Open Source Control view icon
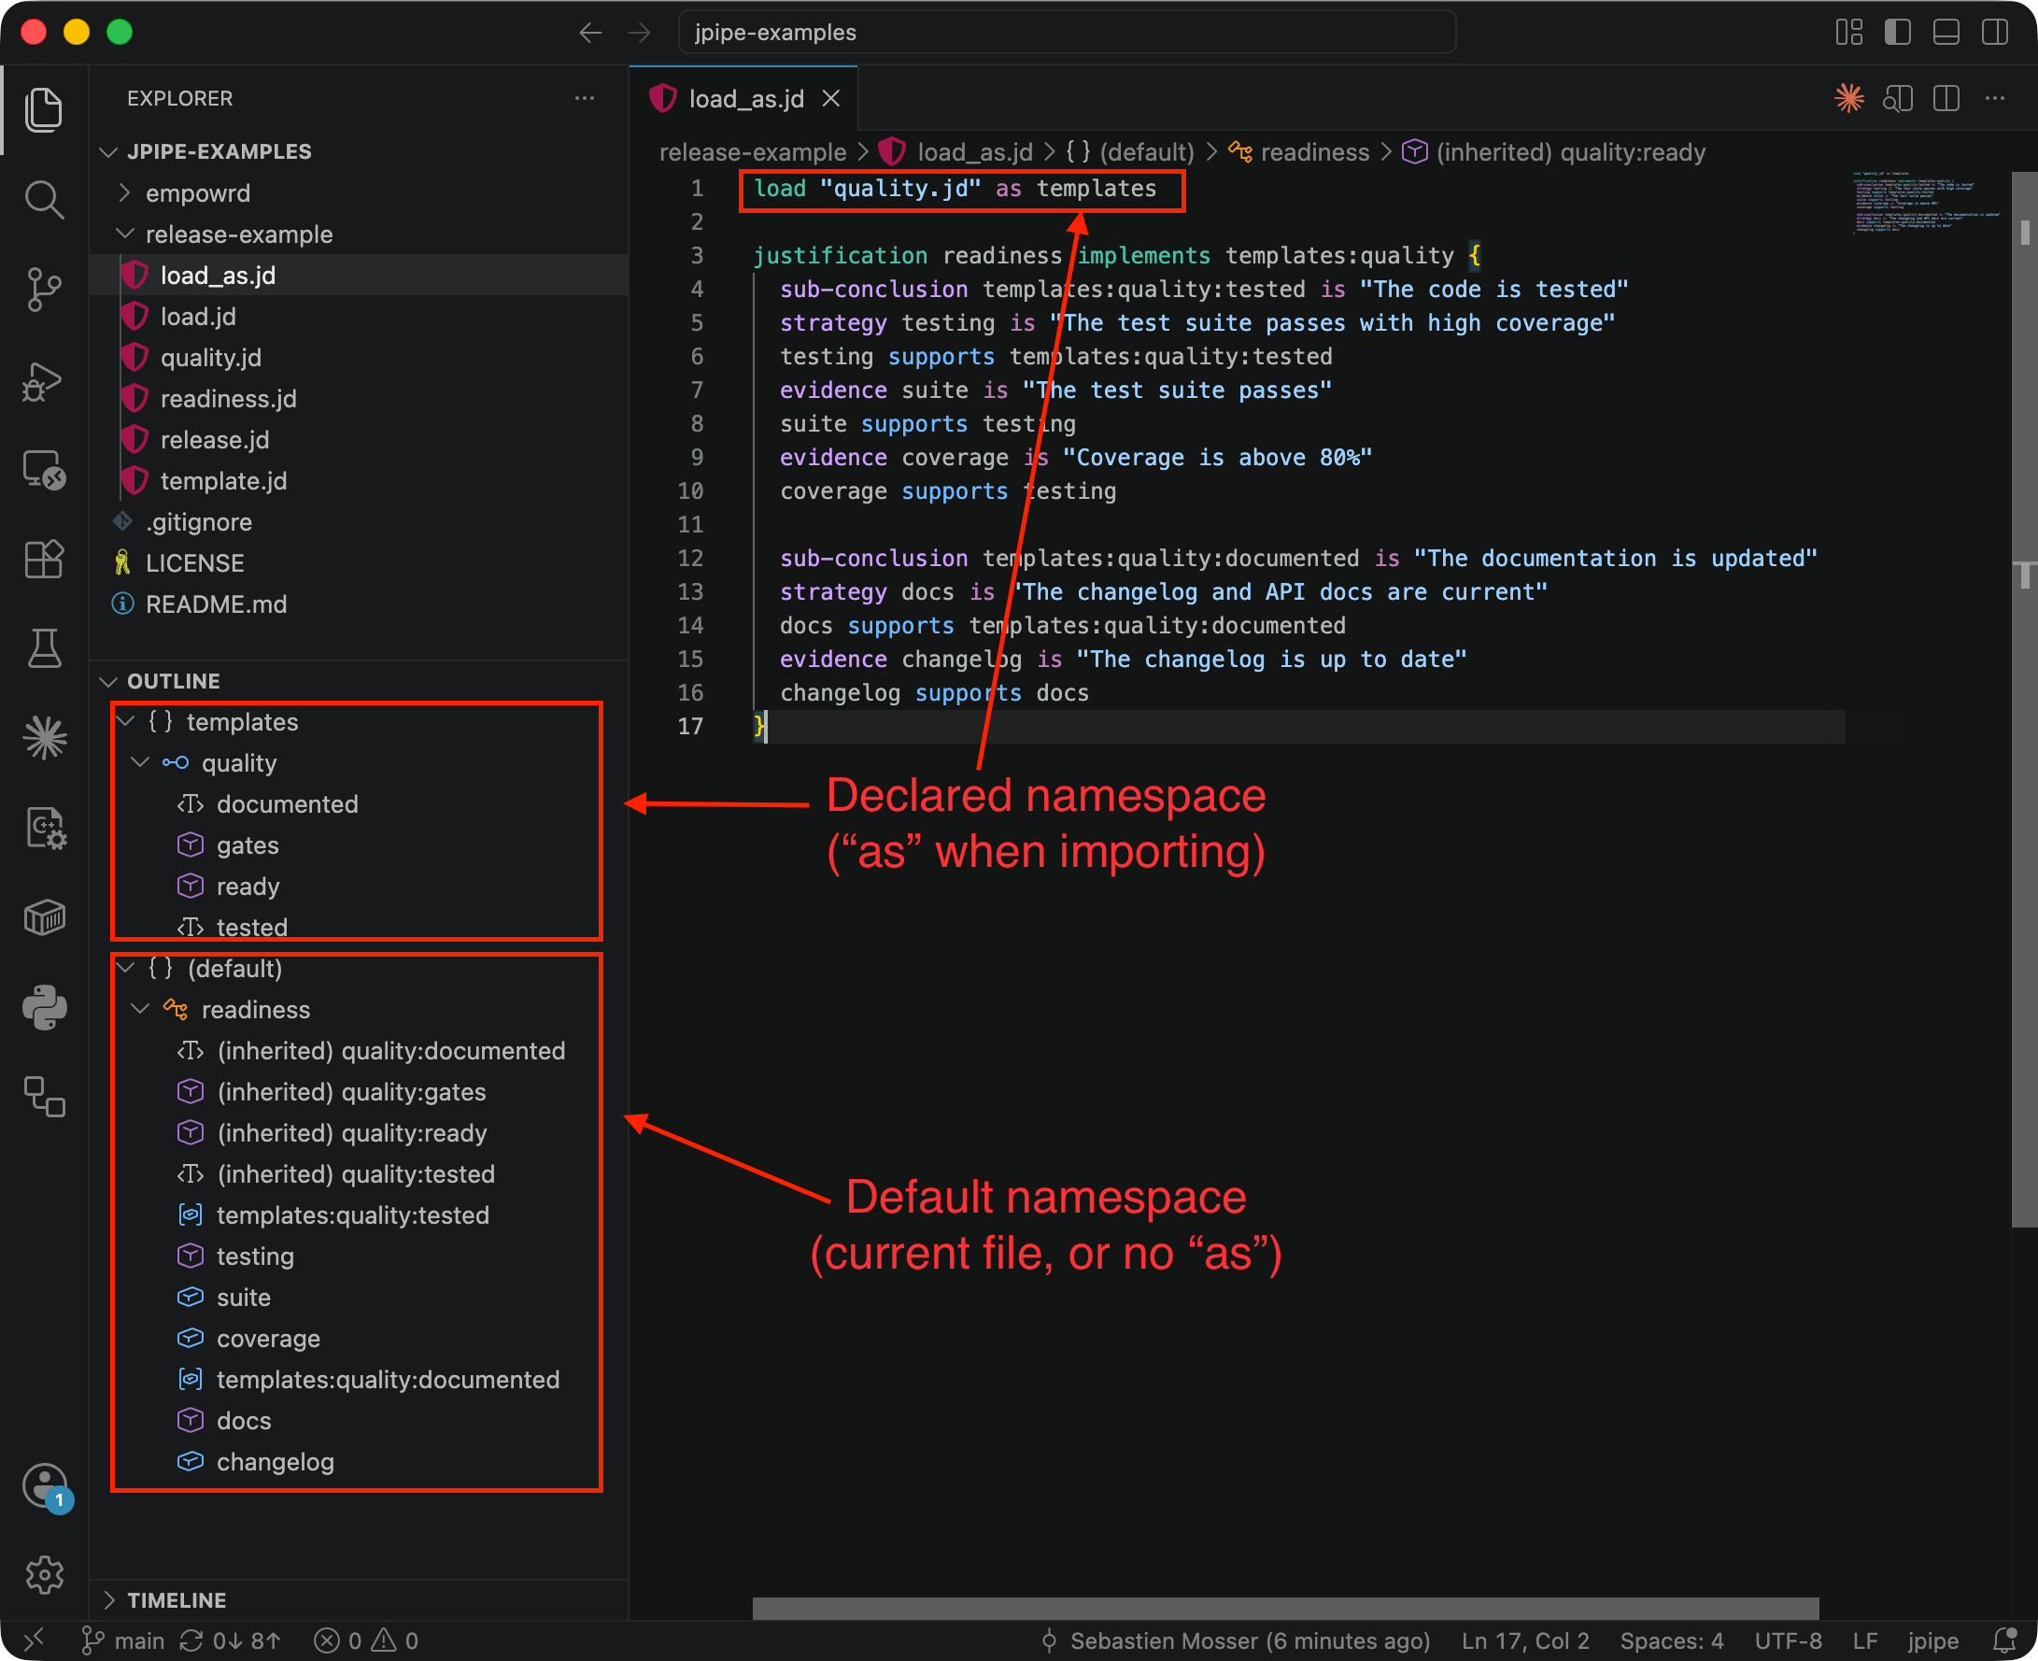 coord(44,290)
